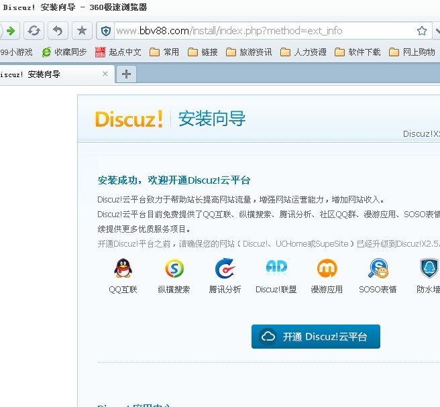Click the 纵横搜索 label text
Screen dimensions: 440x407
pos(174,289)
